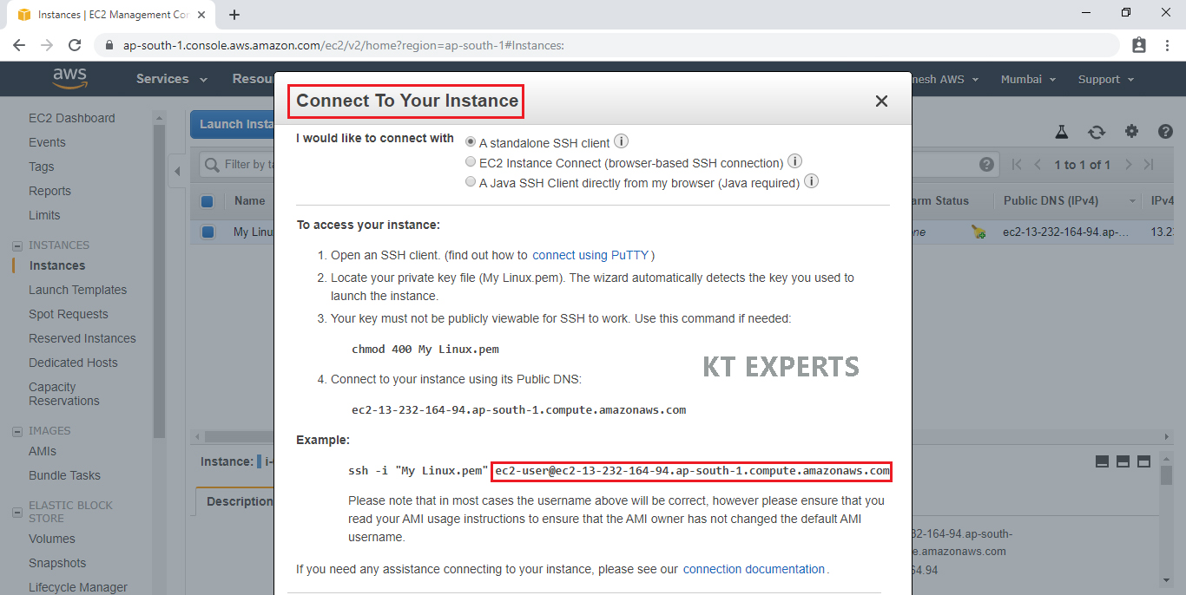The height and width of the screenshot is (595, 1186).
Task: Open the account name dropdown
Action: [x=945, y=79]
